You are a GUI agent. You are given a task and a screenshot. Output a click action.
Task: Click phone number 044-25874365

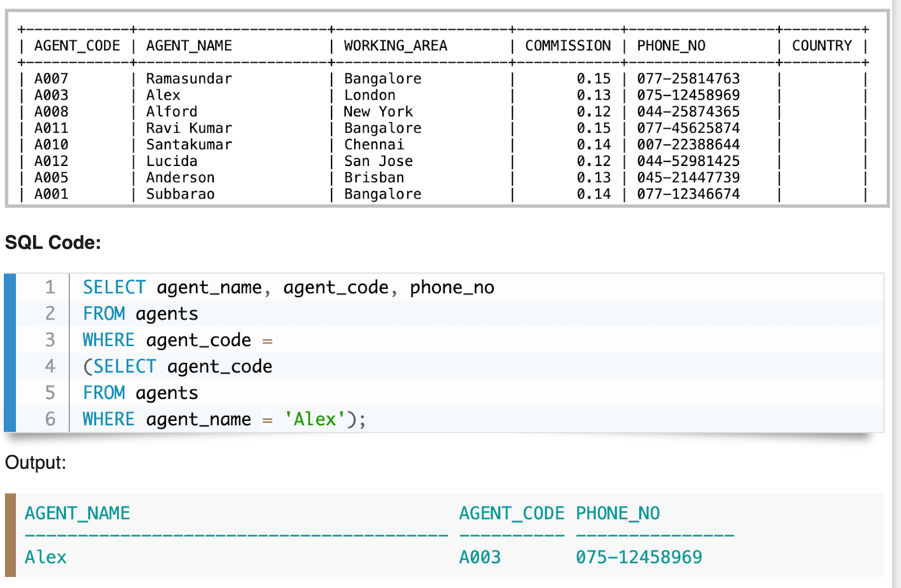click(x=688, y=111)
